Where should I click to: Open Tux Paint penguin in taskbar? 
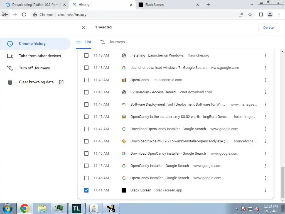[111, 208]
